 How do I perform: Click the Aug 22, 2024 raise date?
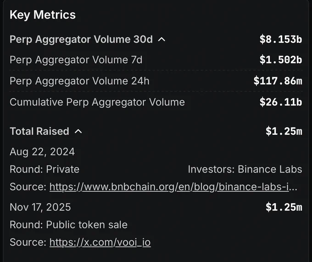[x=42, y=152]
